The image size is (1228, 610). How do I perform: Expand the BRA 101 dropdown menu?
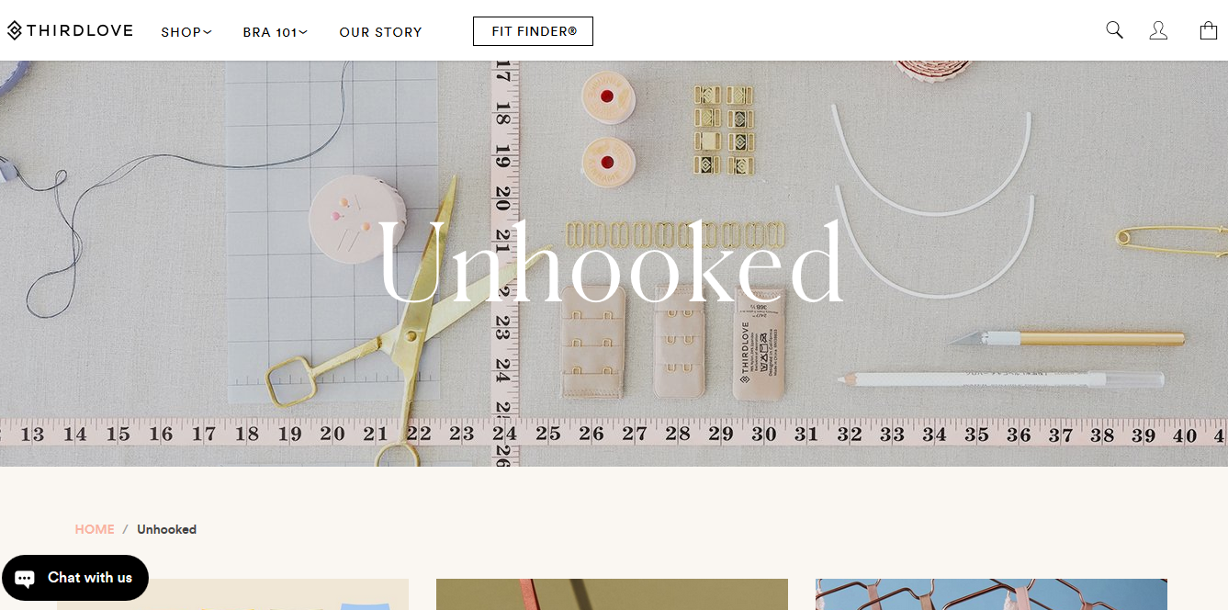(x=275, y=32)
